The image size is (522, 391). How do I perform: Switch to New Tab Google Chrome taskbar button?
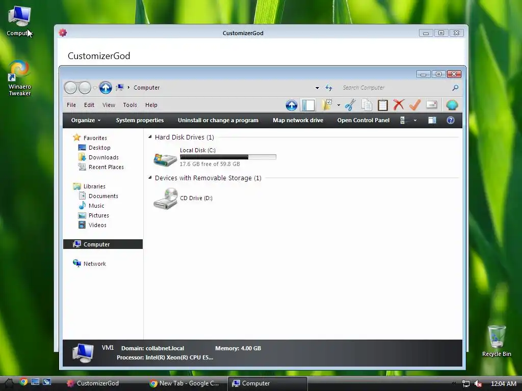tap(184, 383)
